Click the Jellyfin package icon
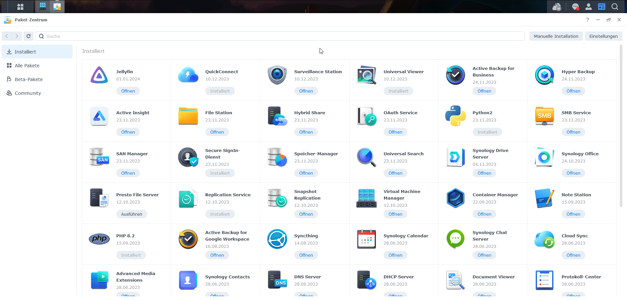This screenshot has width=627, height=300. point(99,75)
